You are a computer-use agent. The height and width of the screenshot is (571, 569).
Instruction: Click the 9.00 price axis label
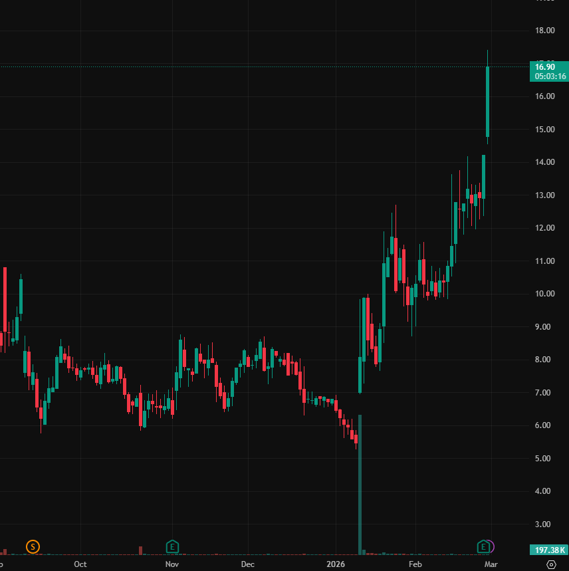click(x=542, y=327)
